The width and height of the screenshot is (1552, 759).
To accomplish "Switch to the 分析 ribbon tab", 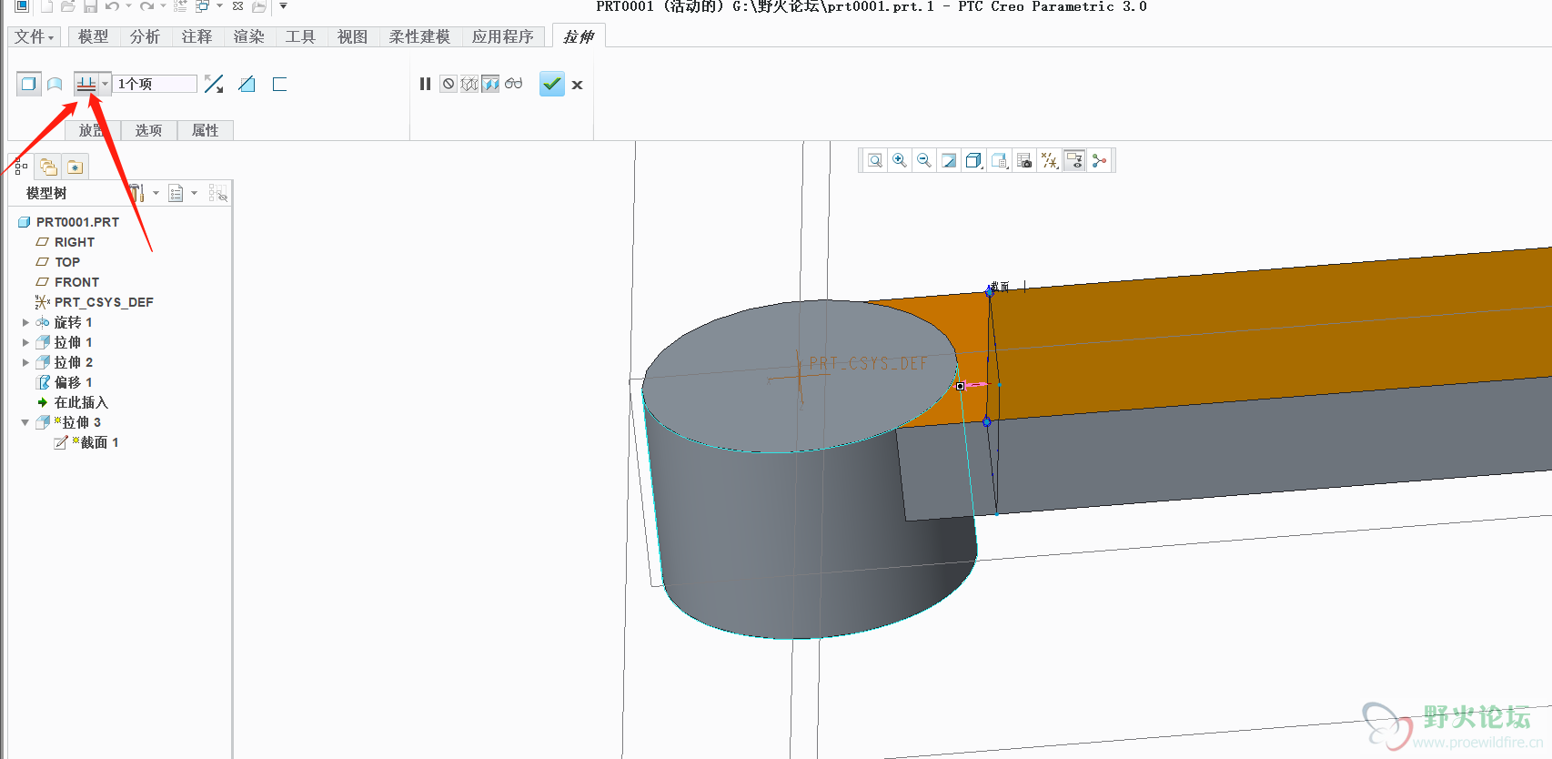I will [145, 36].
